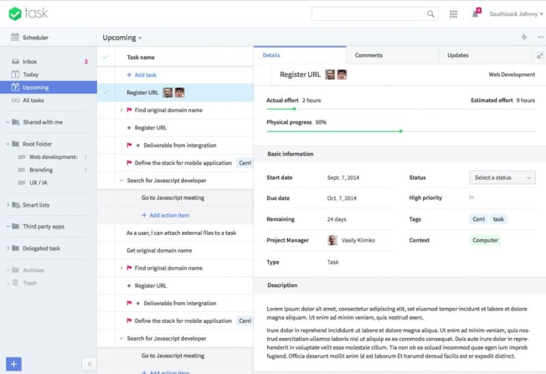Image resolution: width=546 pixels, height=374 pixels.
Task: Click the notification bell icon
Action: [475, 14]
